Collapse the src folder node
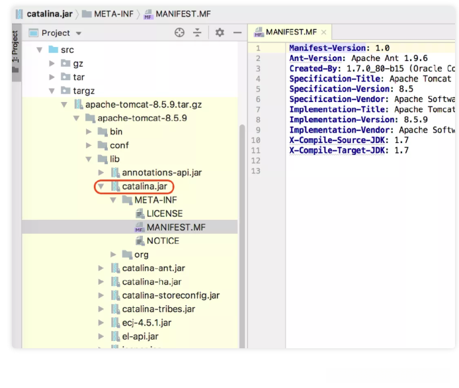The width and height of the screenshot is (459, 388). (40, 50)
